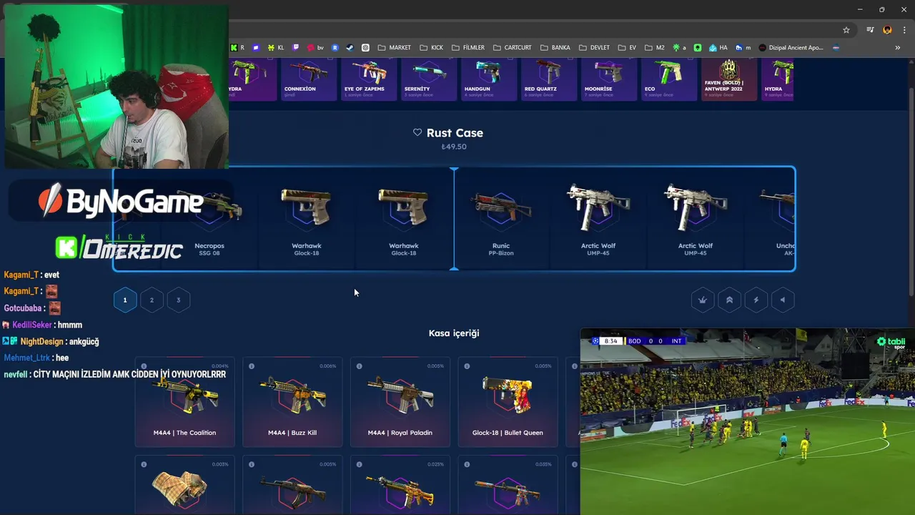The height and width of the screenshot is (515, 915).
Task: Open the 'm' bookmark
Action: [x=743, y=48]
